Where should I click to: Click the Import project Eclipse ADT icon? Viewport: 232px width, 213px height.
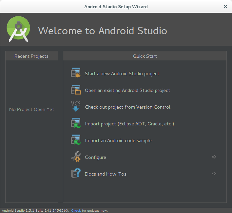(76, 123)
